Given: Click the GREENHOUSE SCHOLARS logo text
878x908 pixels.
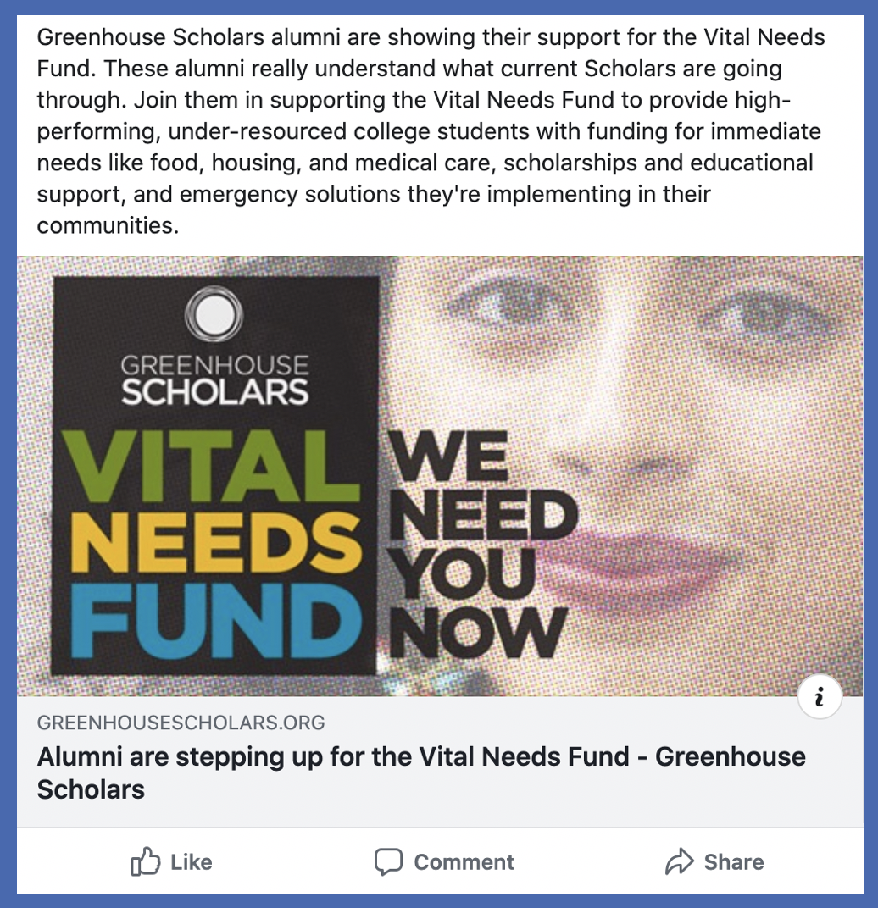Looking at the screenshot, I should point(214,379).
